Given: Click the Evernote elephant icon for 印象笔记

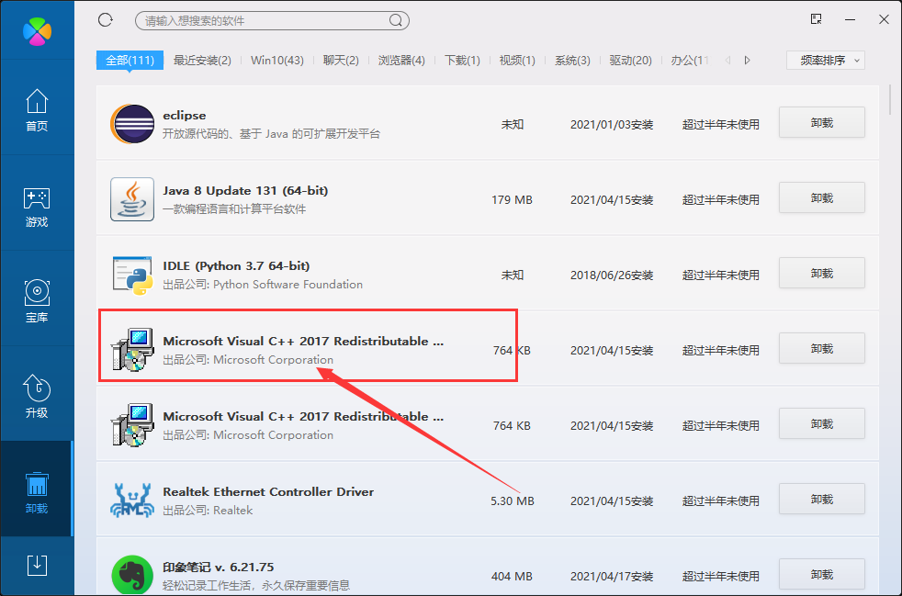Looking at the screenshot, I should coord(132,574).
